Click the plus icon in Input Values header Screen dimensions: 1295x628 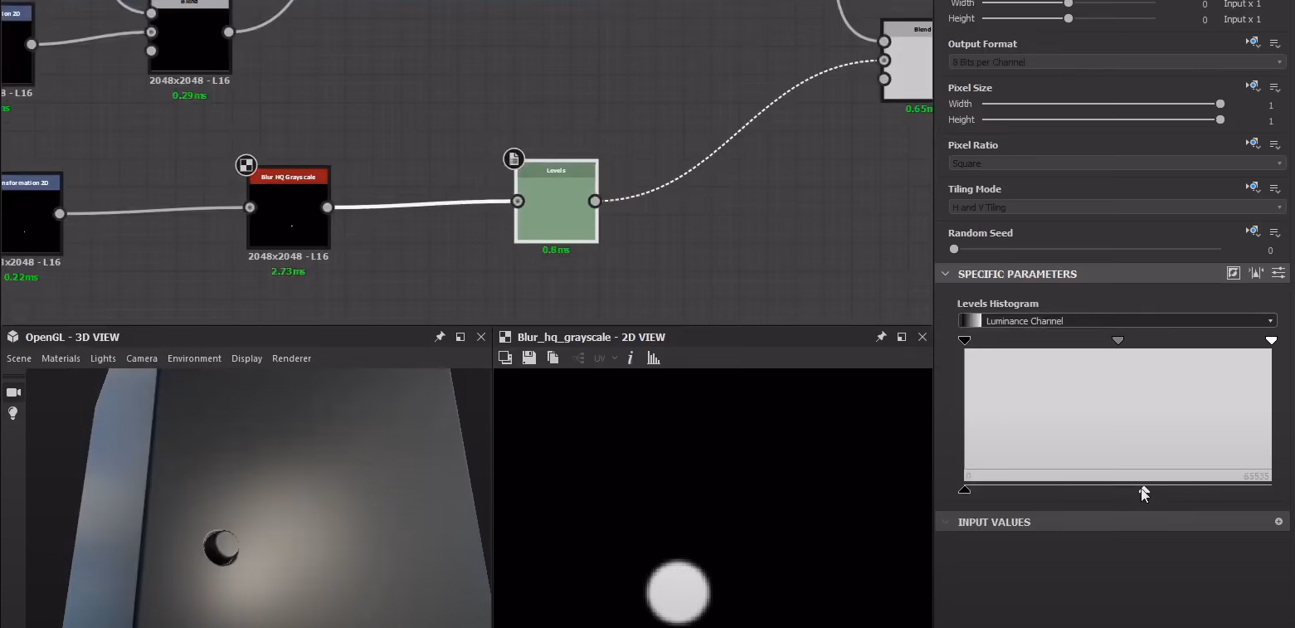point(1278,522)
